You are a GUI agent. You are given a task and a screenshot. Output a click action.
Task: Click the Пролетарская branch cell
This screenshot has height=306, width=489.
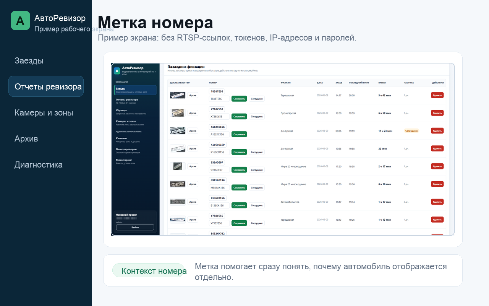[x=288, y=113]
